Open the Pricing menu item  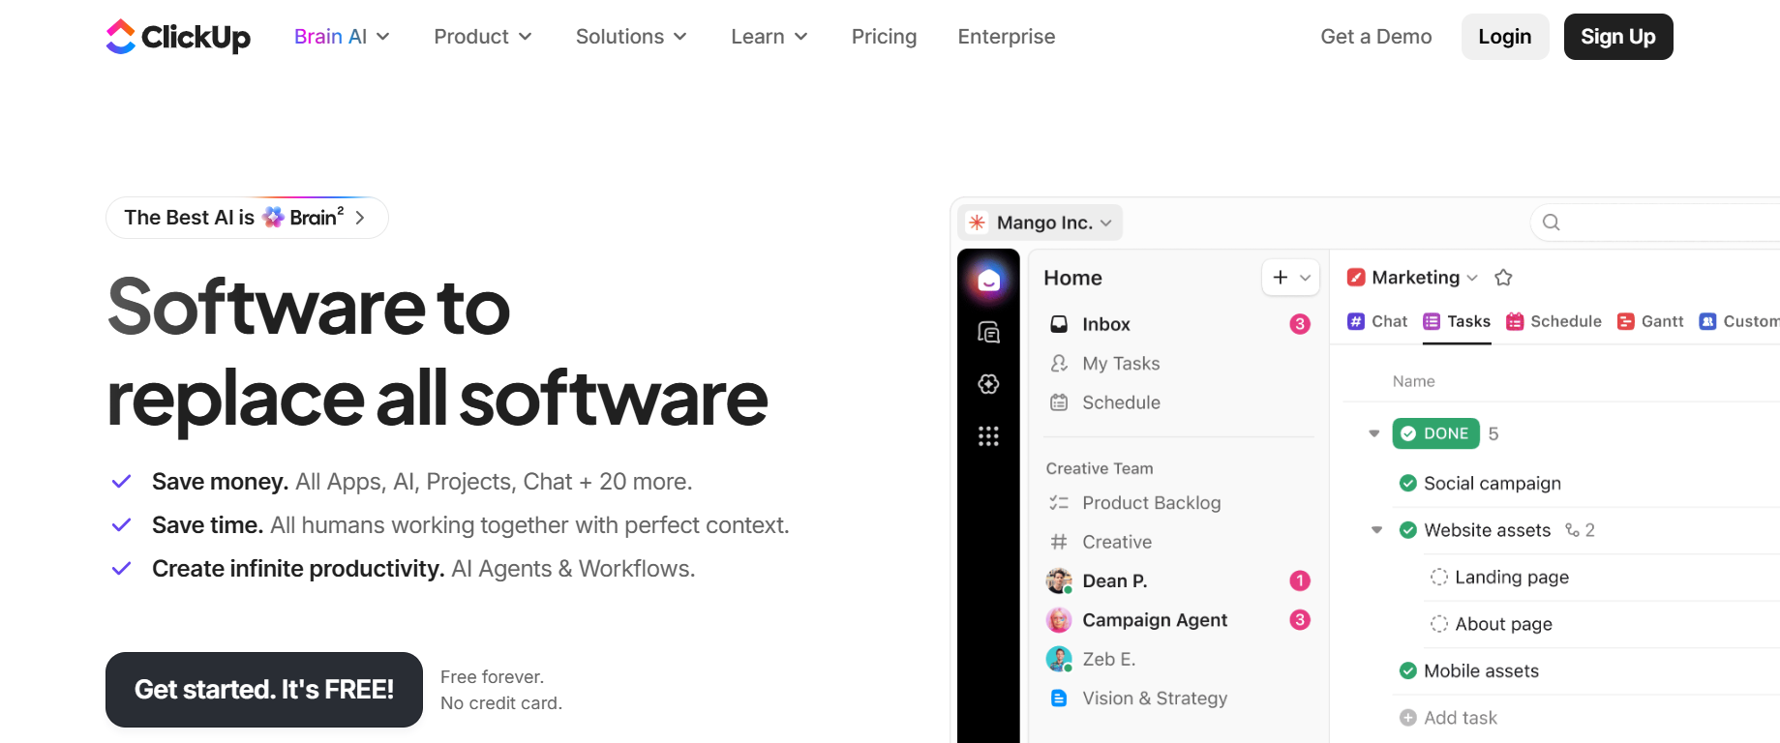point(884,37)
